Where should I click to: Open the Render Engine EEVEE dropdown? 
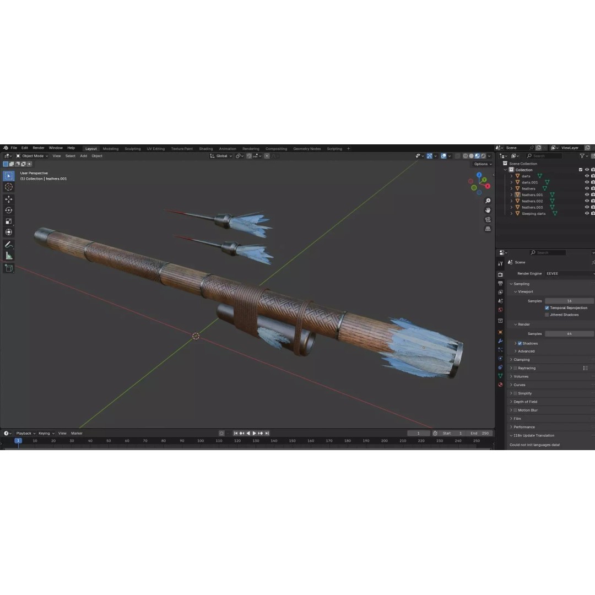(x=569, y=274)
